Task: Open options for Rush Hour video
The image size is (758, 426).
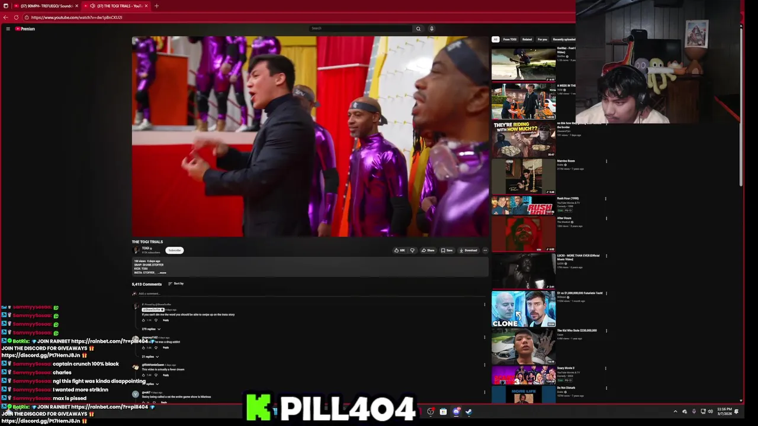Action: point(606,199)
